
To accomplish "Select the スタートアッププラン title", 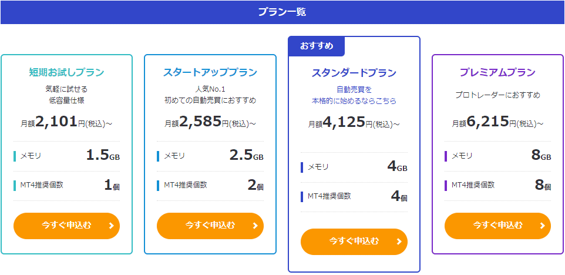I will [210, 72].
